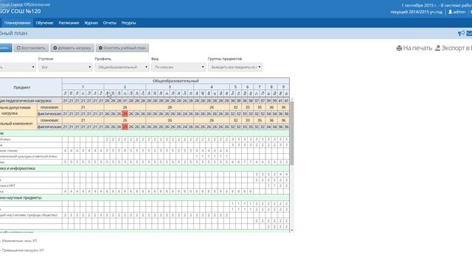This screenshot has height=265, width=472.
Task: Send the plan to print with На печать
Action: [414, 48]
